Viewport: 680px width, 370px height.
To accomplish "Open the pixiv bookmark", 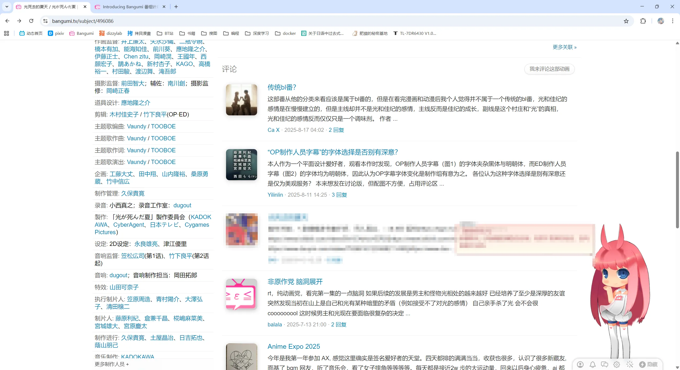I will click(x=56, y=33).
